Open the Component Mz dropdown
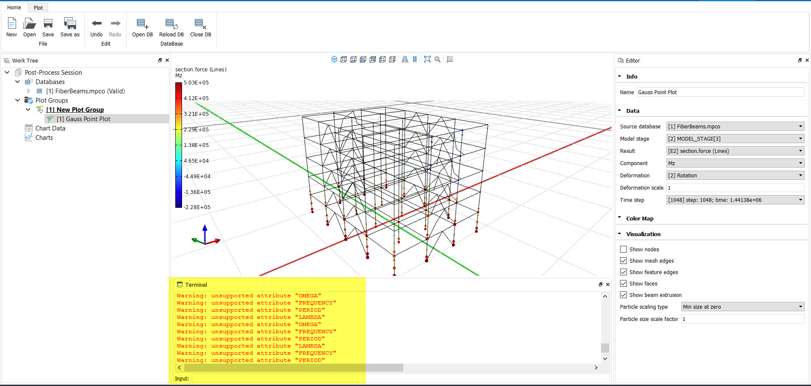This screenshot has width=811, height=386. [735, 163]
